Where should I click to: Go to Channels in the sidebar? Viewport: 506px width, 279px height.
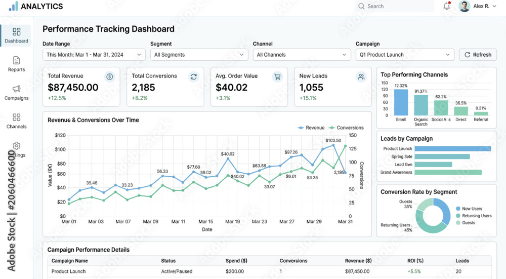[x=17, y=121]
